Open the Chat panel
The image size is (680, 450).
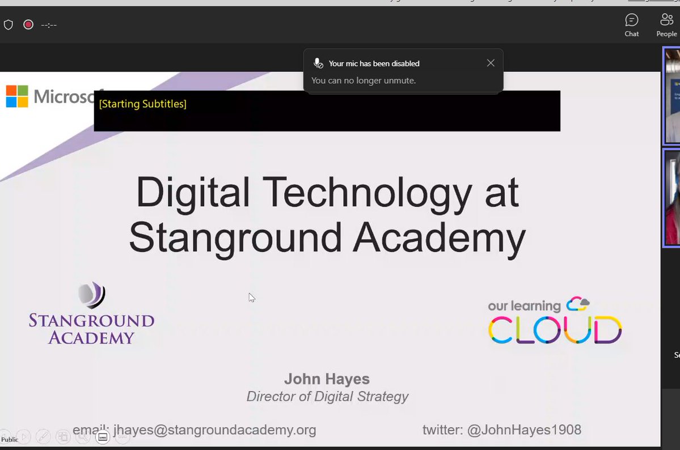[x=631, y=25]
